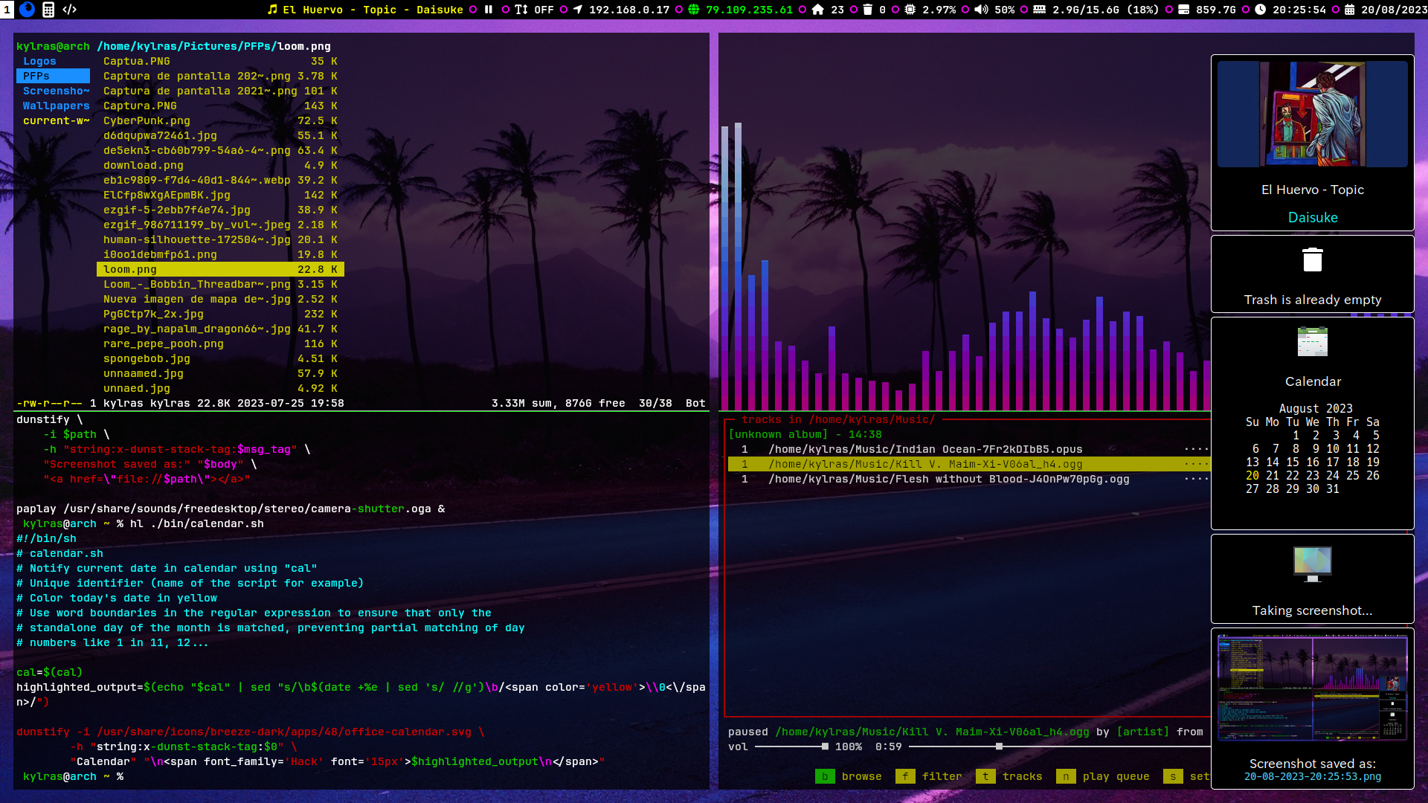This screenshot has width=1428, height=803.
Task: Select the PFPs folder in file manager
Action: coord(53,76)
